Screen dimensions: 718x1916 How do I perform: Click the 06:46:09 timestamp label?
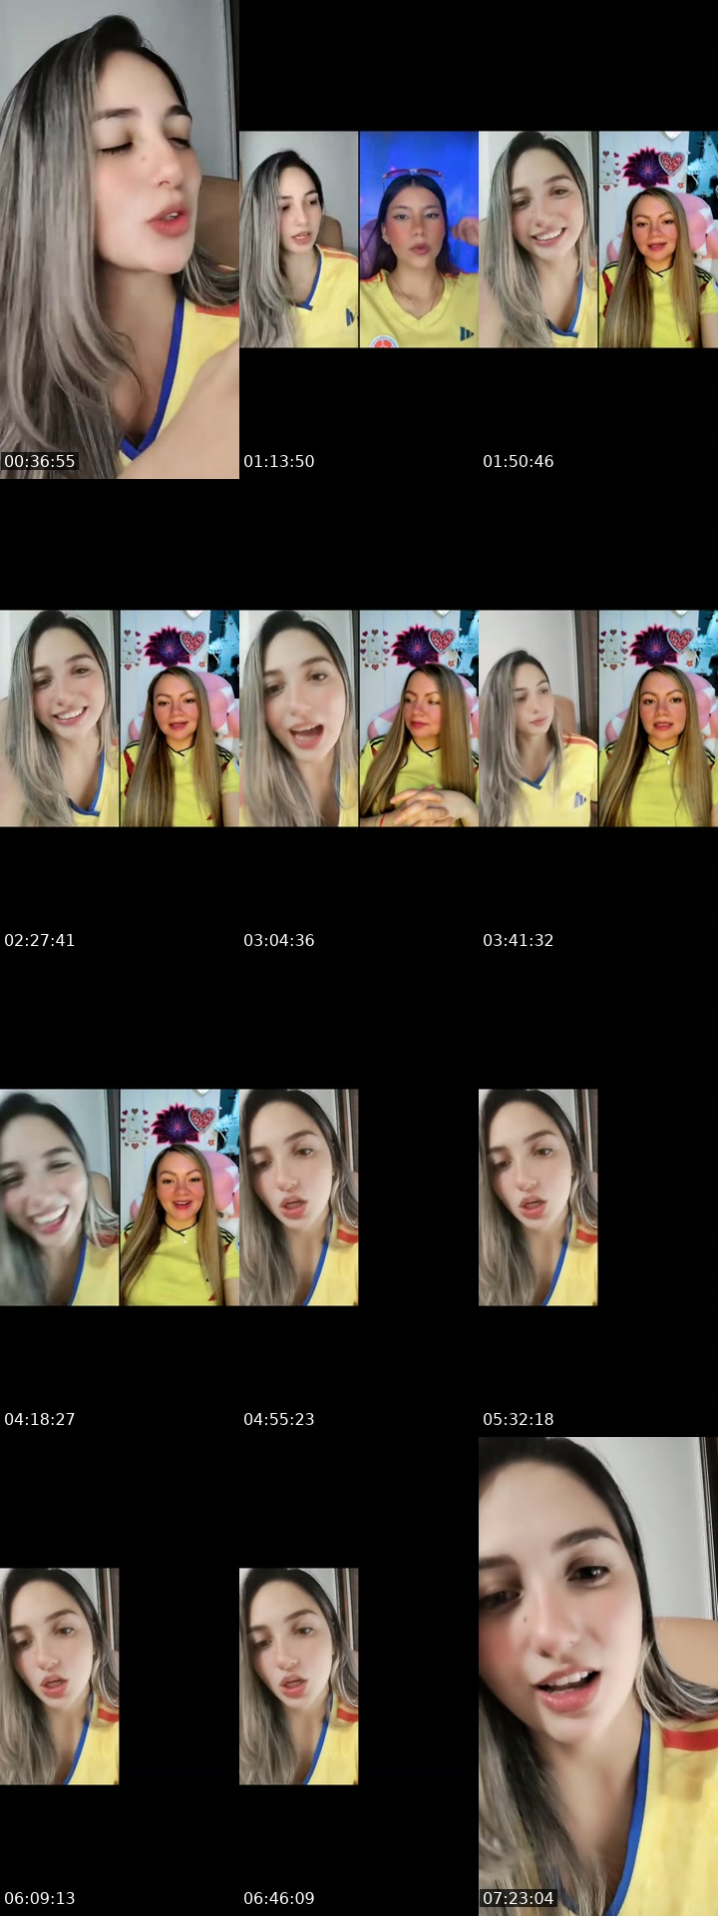tap(279, 1898)
